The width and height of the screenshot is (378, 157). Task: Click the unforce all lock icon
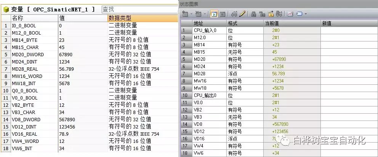(271, 14)
